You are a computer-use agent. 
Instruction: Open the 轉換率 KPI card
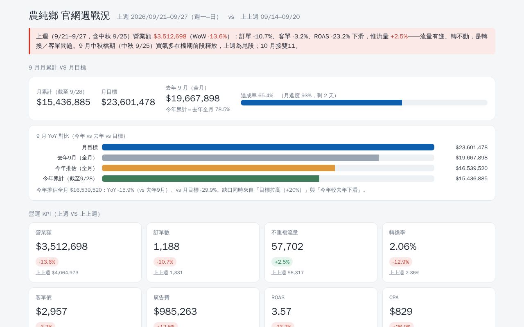[x=439, y=252]
